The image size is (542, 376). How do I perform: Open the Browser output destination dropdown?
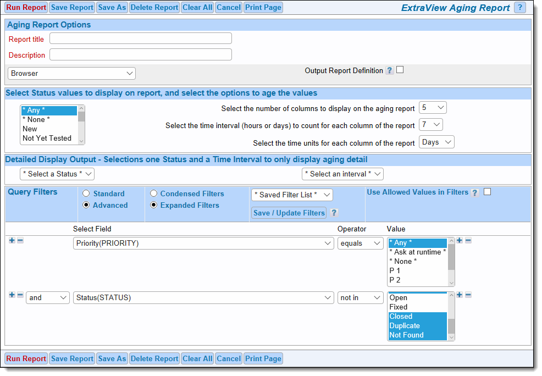click(72, 73)
